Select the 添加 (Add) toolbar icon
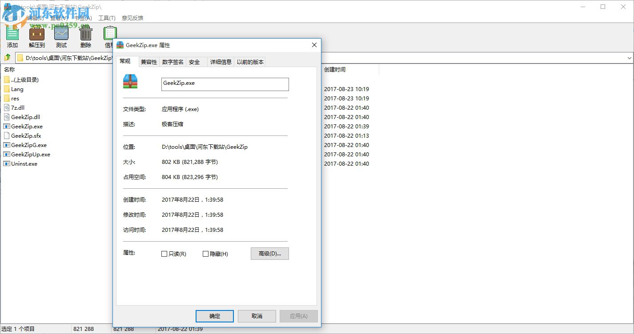Screen dimensions: 634x334 (x=12, y=36)
